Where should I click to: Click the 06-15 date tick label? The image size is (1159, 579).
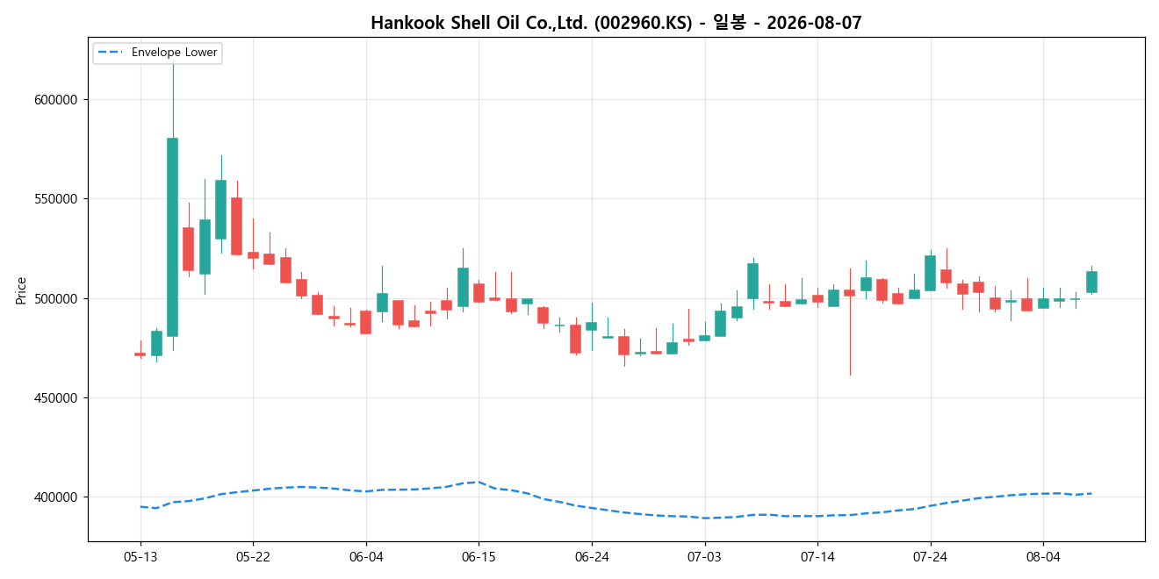pos(479,557)
